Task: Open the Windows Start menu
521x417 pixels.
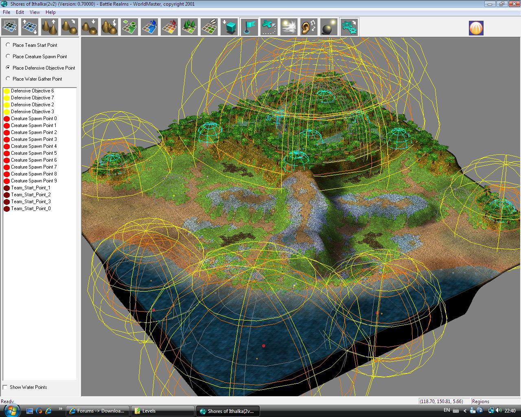Action: [11, 410]
